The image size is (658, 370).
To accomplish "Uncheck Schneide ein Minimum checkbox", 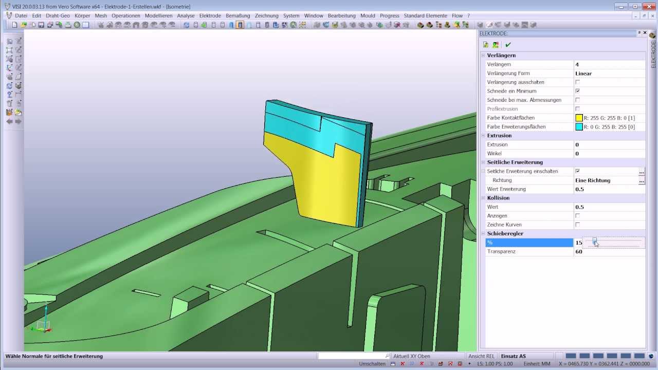I will (577, 91).
